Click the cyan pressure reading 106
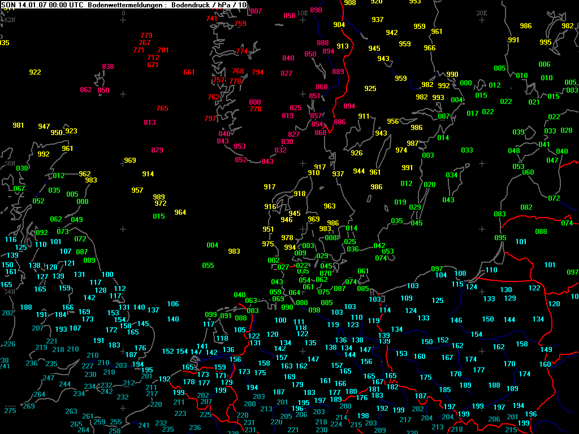The height and width of the screenshot is (434, 579). pos(173,304)
